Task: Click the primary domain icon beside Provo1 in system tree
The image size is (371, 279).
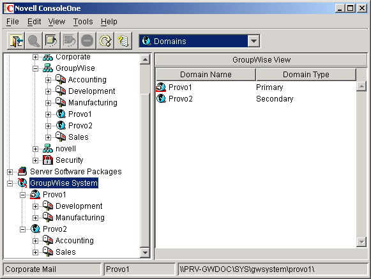Action: (x=35, y=195)
